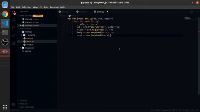200x112 pixels.
Task: Open the Help menu
Action: 62,7
